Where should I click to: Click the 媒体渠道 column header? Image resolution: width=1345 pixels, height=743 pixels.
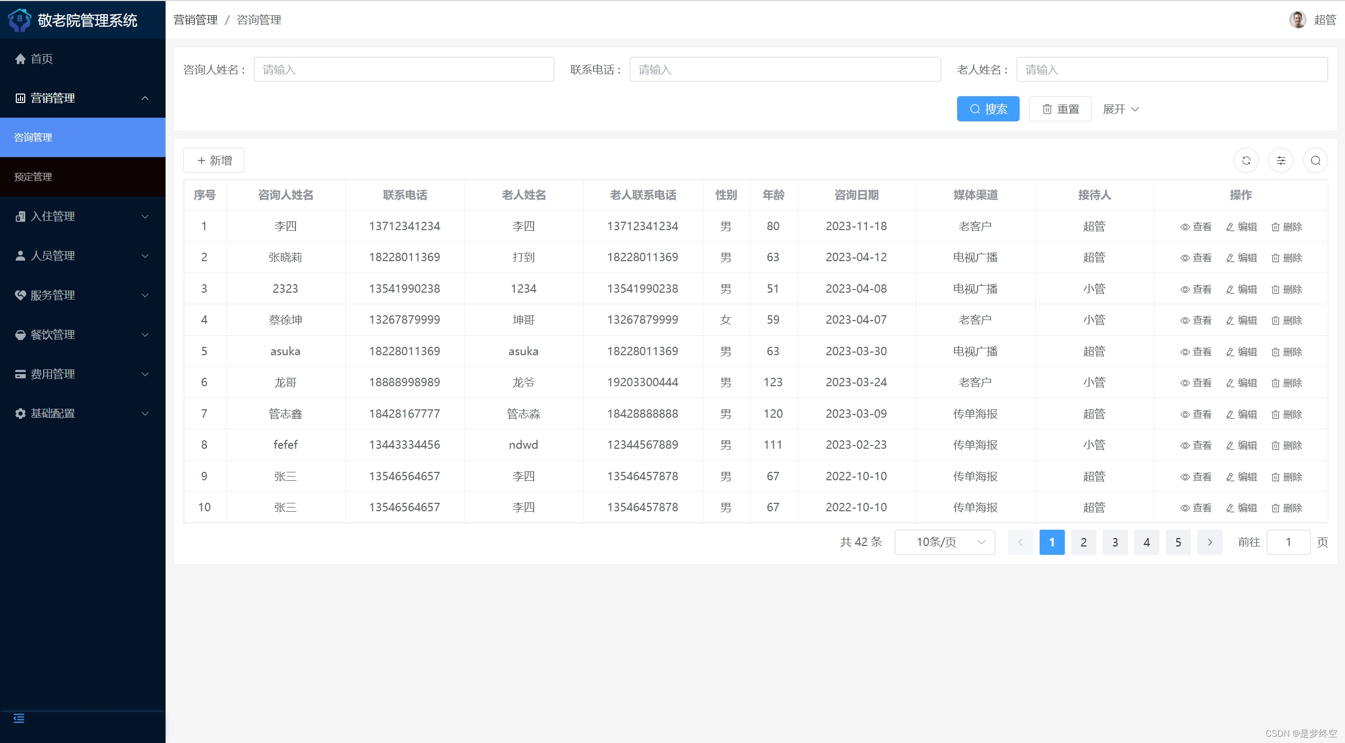pos(976,195)
